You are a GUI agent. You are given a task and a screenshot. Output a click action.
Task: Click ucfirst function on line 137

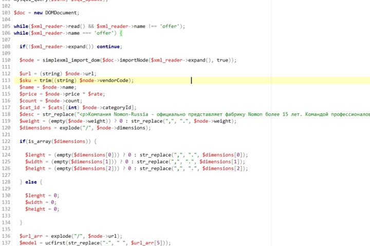click(55, 243)
